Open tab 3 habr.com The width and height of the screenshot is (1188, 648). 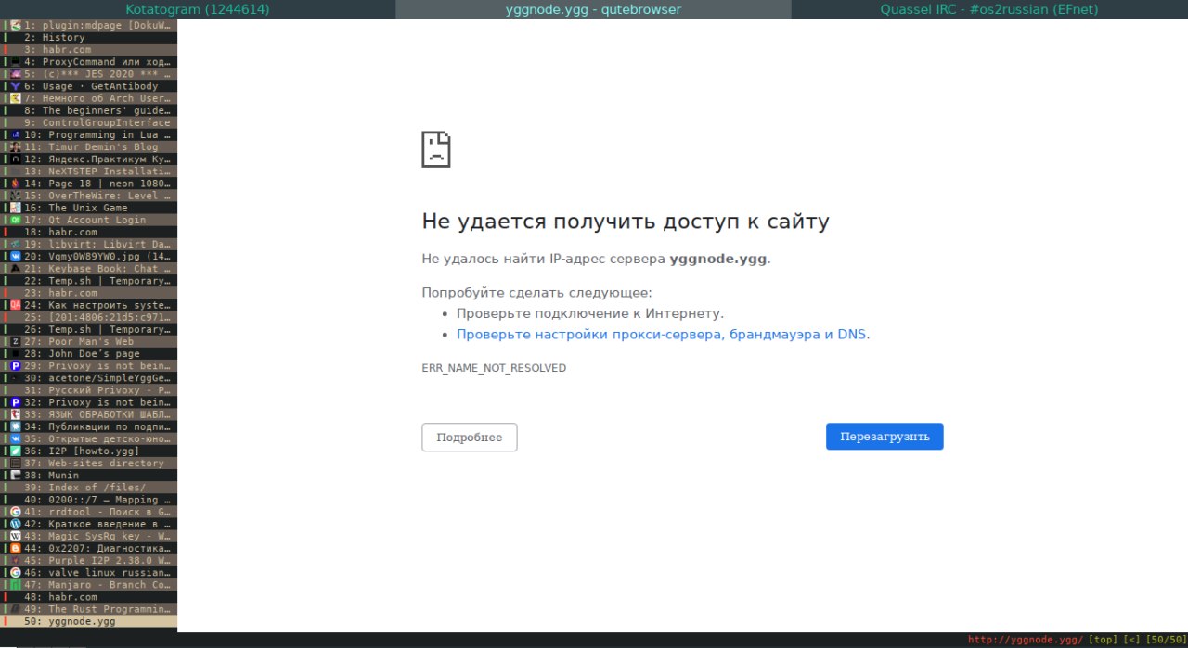click(x=89, y=49)
